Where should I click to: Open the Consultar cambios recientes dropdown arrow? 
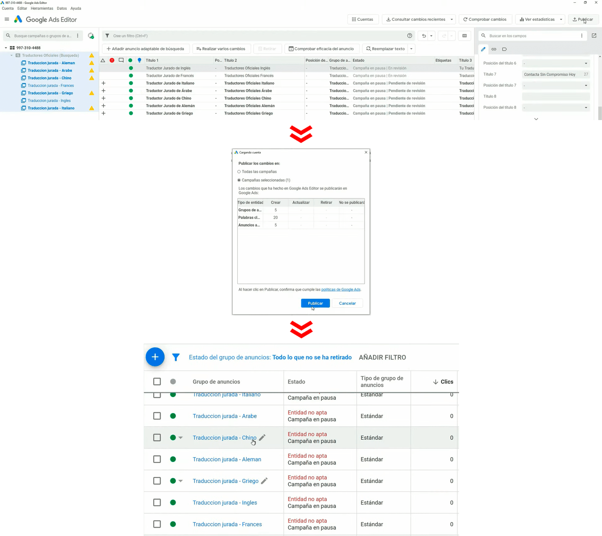click(451, 19)
